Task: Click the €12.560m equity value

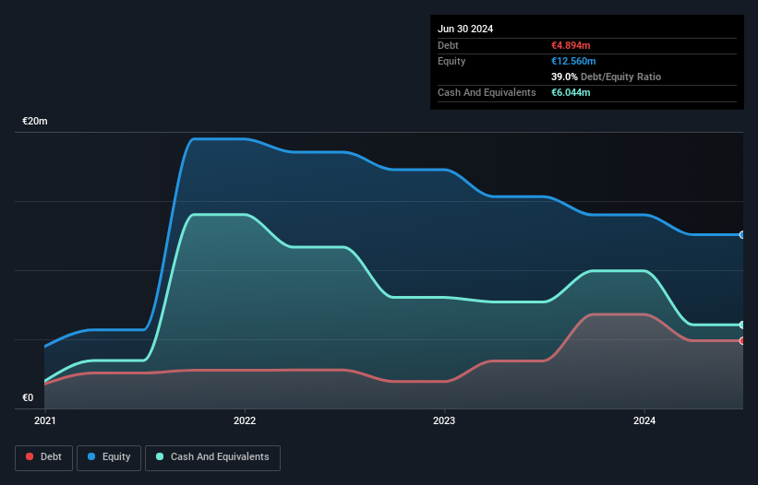Action: [573, 61]
